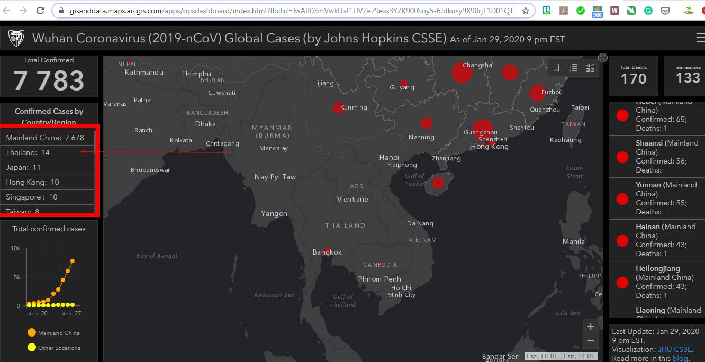Open the extension showing the 900 badge
Screen dimensions: 705x362
pos(598,11)
